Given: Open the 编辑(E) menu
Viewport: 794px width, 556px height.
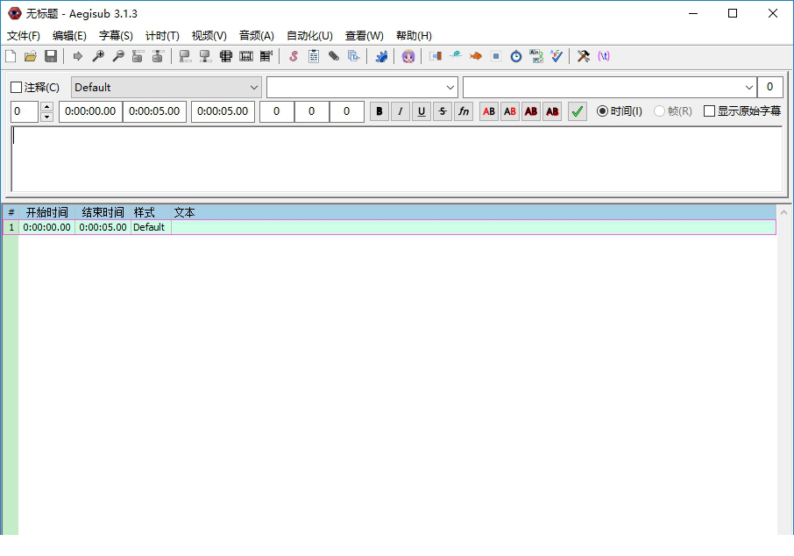Looking at the screenshot, I should [x=69, y=35].
